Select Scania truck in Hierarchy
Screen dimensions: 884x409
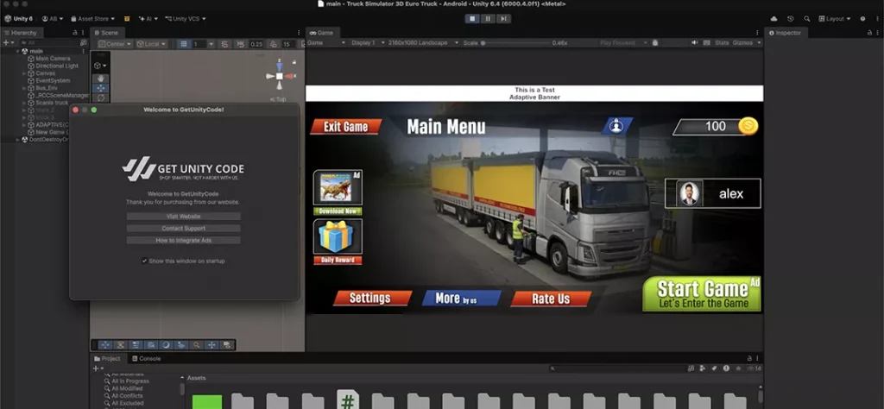click(x=52, y=103)
